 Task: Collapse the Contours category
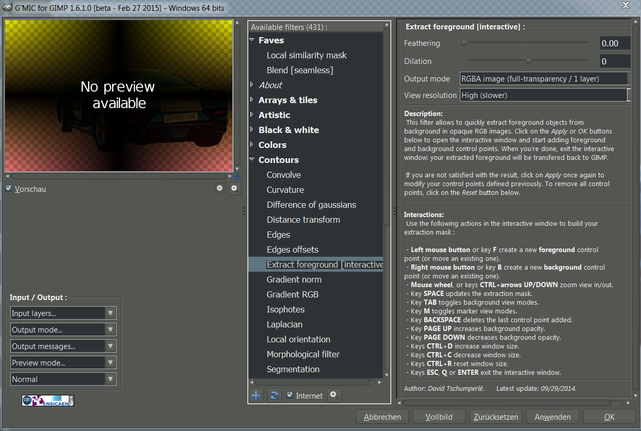tap(252, 160)
